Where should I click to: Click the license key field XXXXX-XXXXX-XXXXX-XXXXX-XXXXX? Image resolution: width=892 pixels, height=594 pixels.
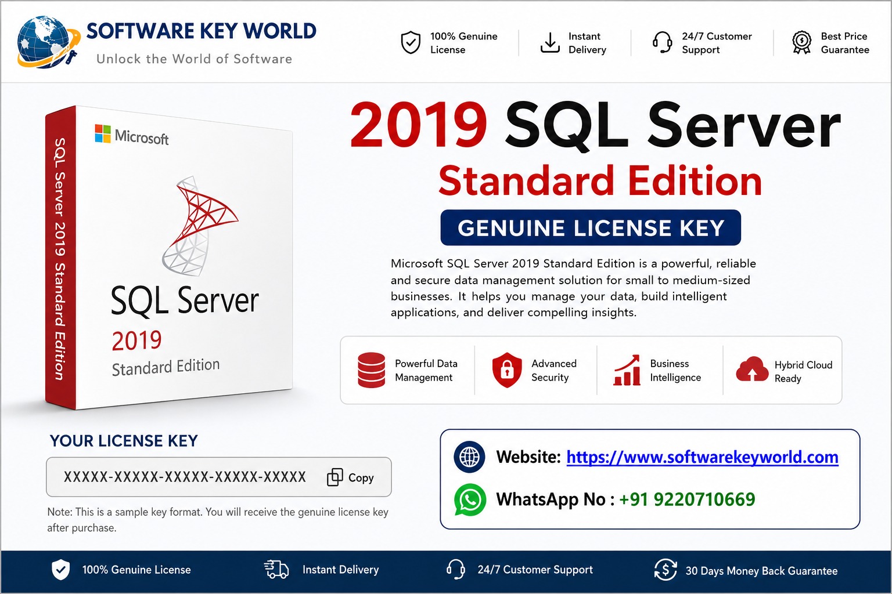pyautogui.click(x=219, y=477)
